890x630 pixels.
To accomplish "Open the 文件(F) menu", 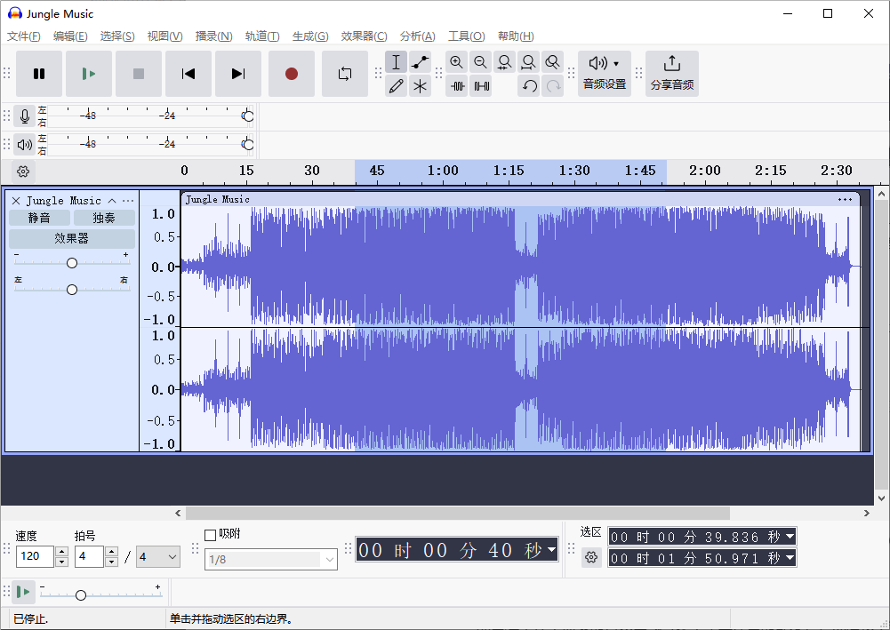I will 24,36.
